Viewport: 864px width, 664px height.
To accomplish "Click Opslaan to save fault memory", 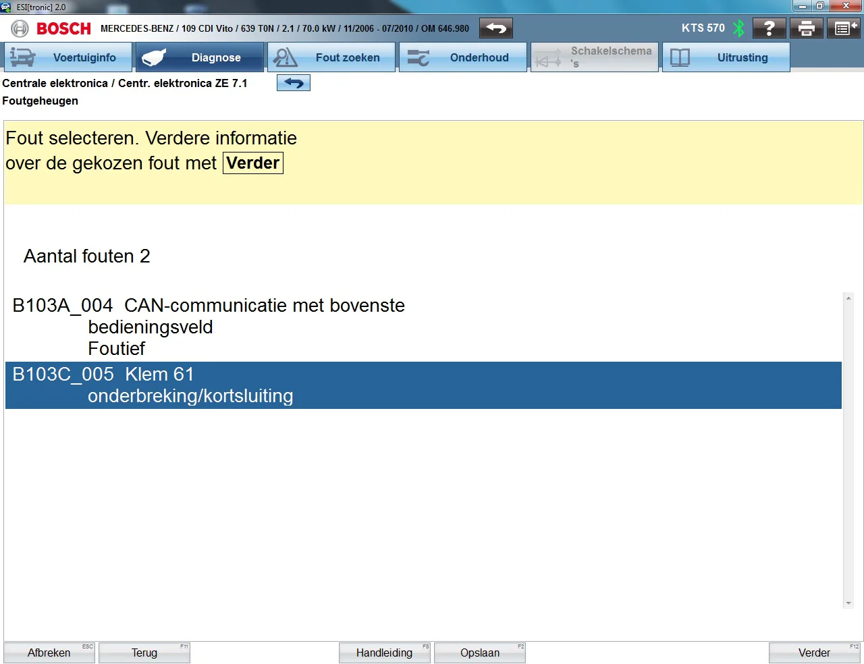I will tap(479, 653).
